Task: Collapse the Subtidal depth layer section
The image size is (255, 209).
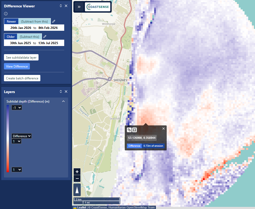Action: tap(63, 101)
